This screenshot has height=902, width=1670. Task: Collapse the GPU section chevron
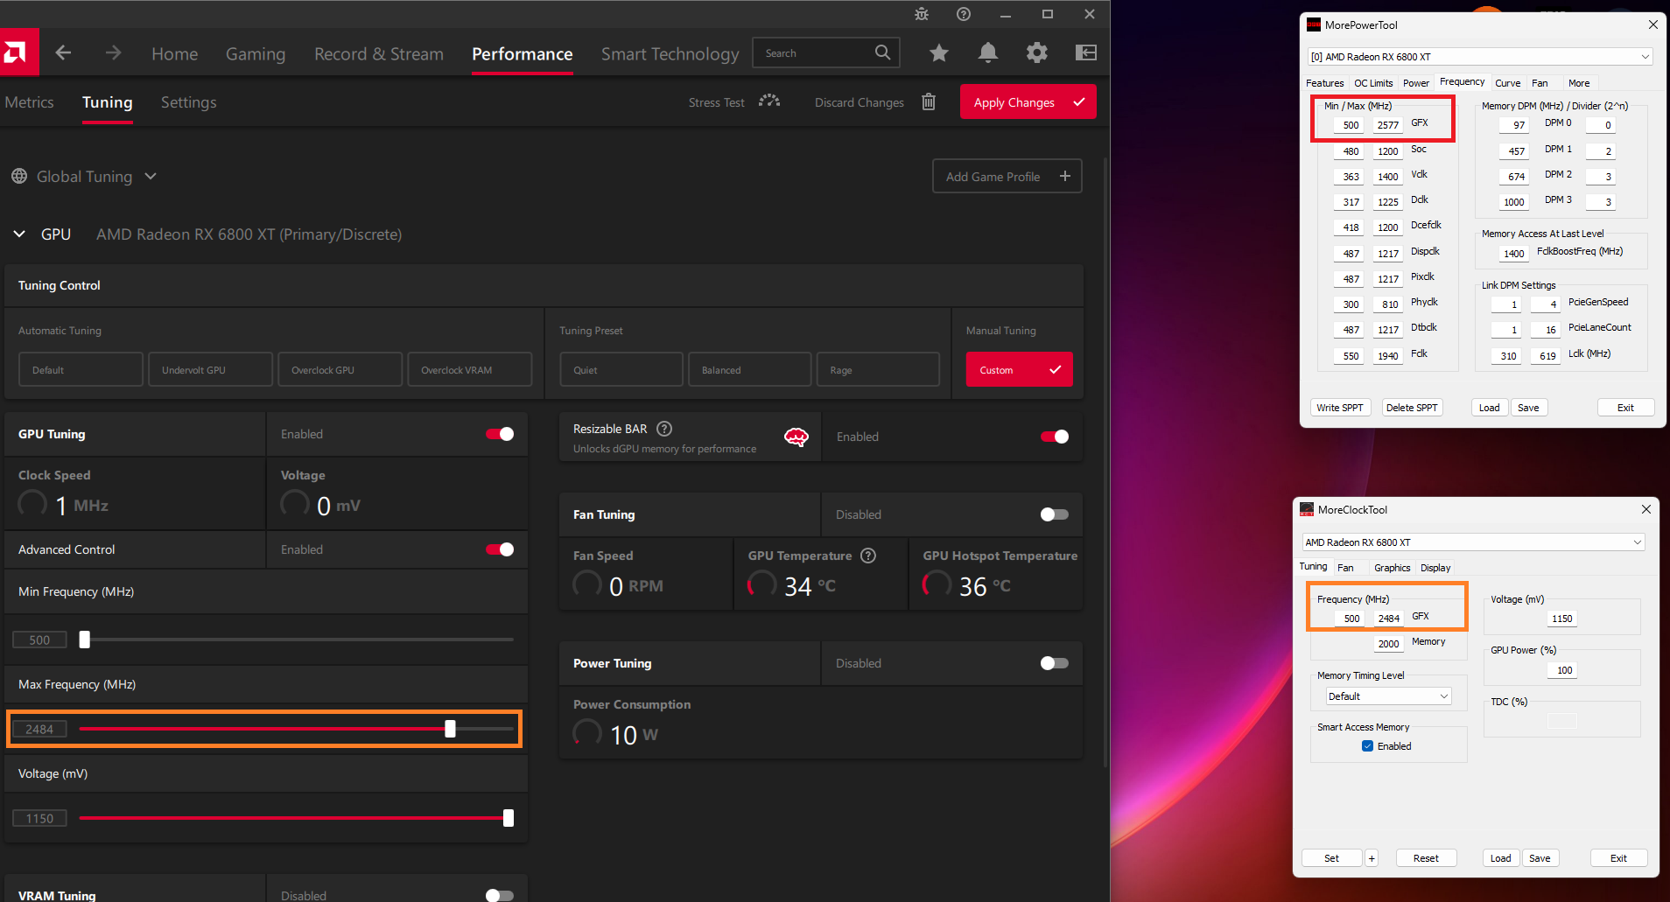pyautogui.click(x=19, y=234)
